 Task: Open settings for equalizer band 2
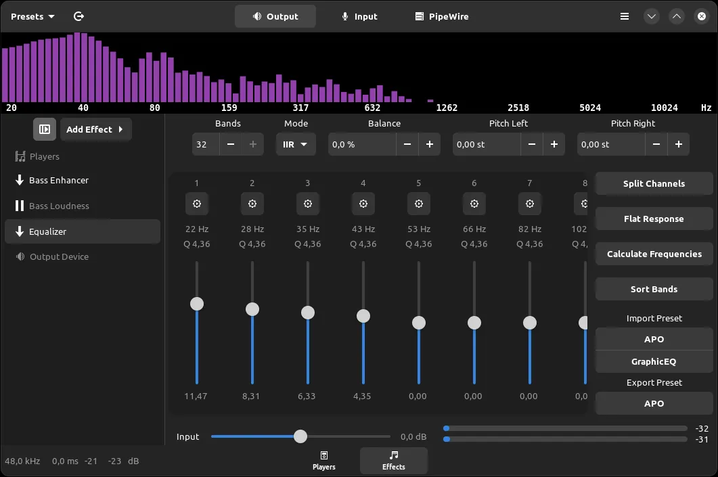[252, 204]
